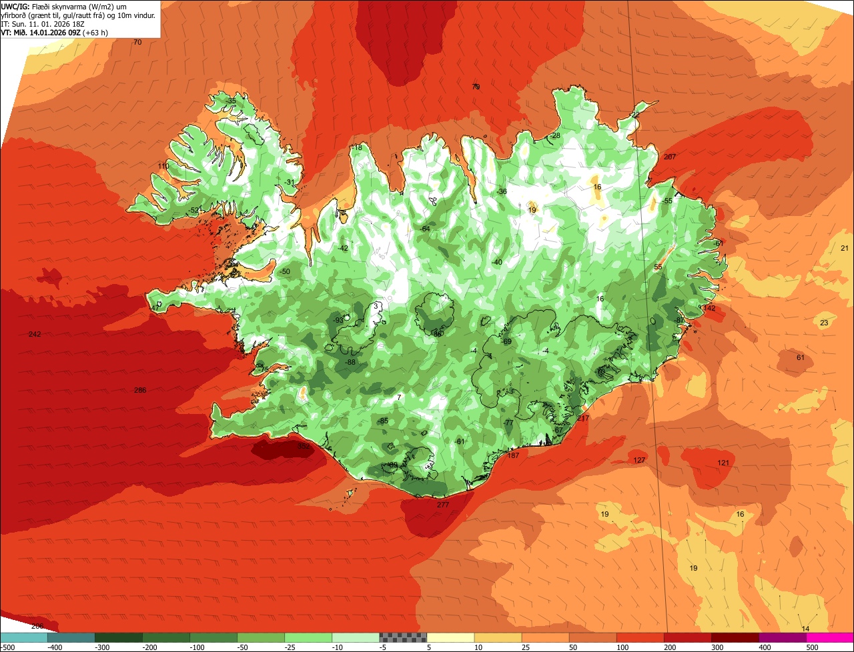Click the value 277 off the south coast
The height and width of the screenshot is (652, 854).
pos(443,505)
